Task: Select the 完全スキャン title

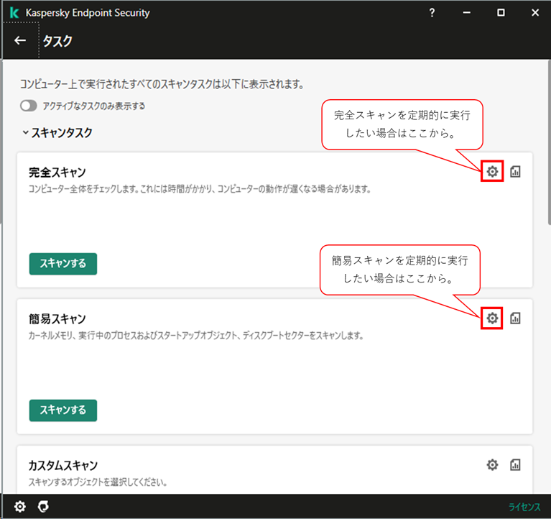Action: click(x=57, y=173)
